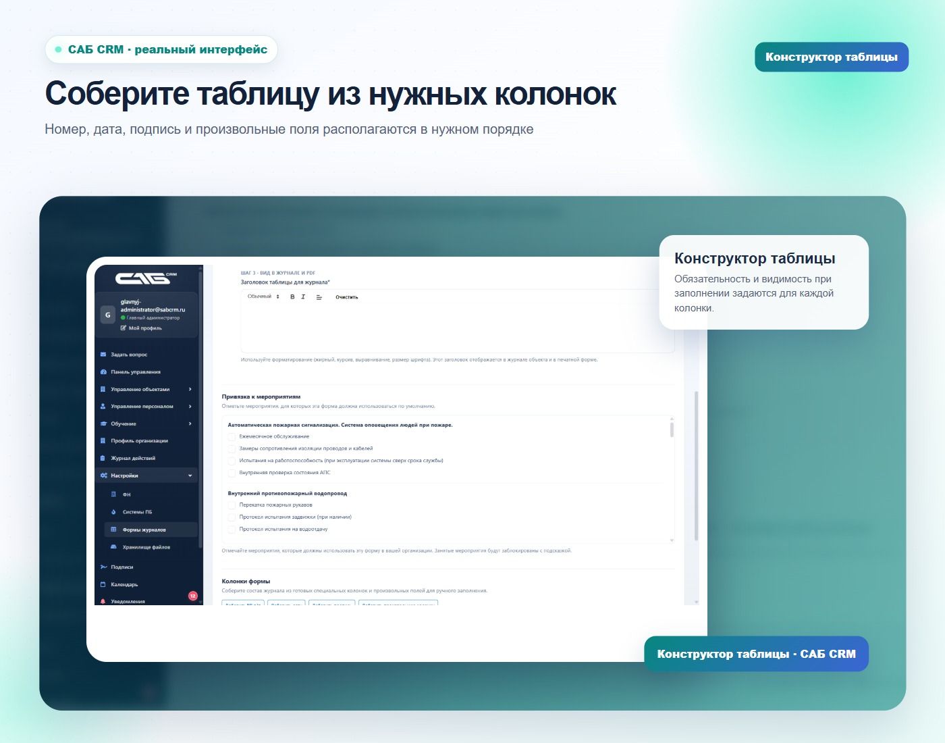945x743 pixels.
Task: Toggle bold formatting in the header editor
Action: [x=292, y=297]
